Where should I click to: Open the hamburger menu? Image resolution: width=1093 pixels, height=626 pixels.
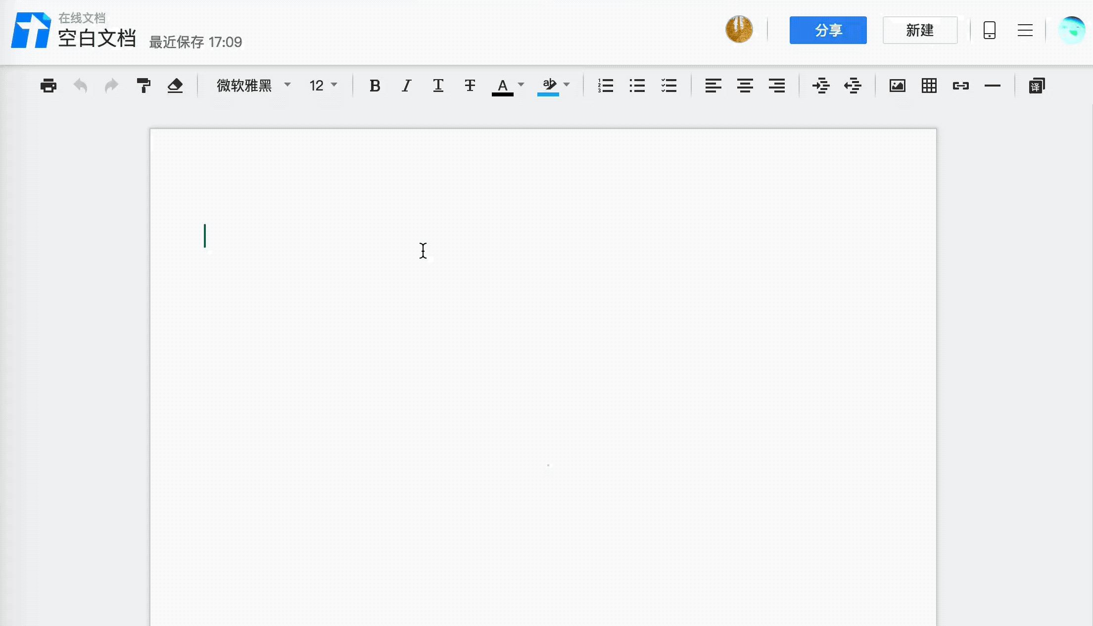pos(1025,30)
